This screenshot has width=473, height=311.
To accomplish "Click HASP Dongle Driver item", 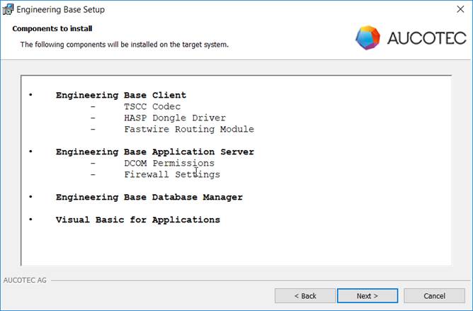I will (175, 118).
